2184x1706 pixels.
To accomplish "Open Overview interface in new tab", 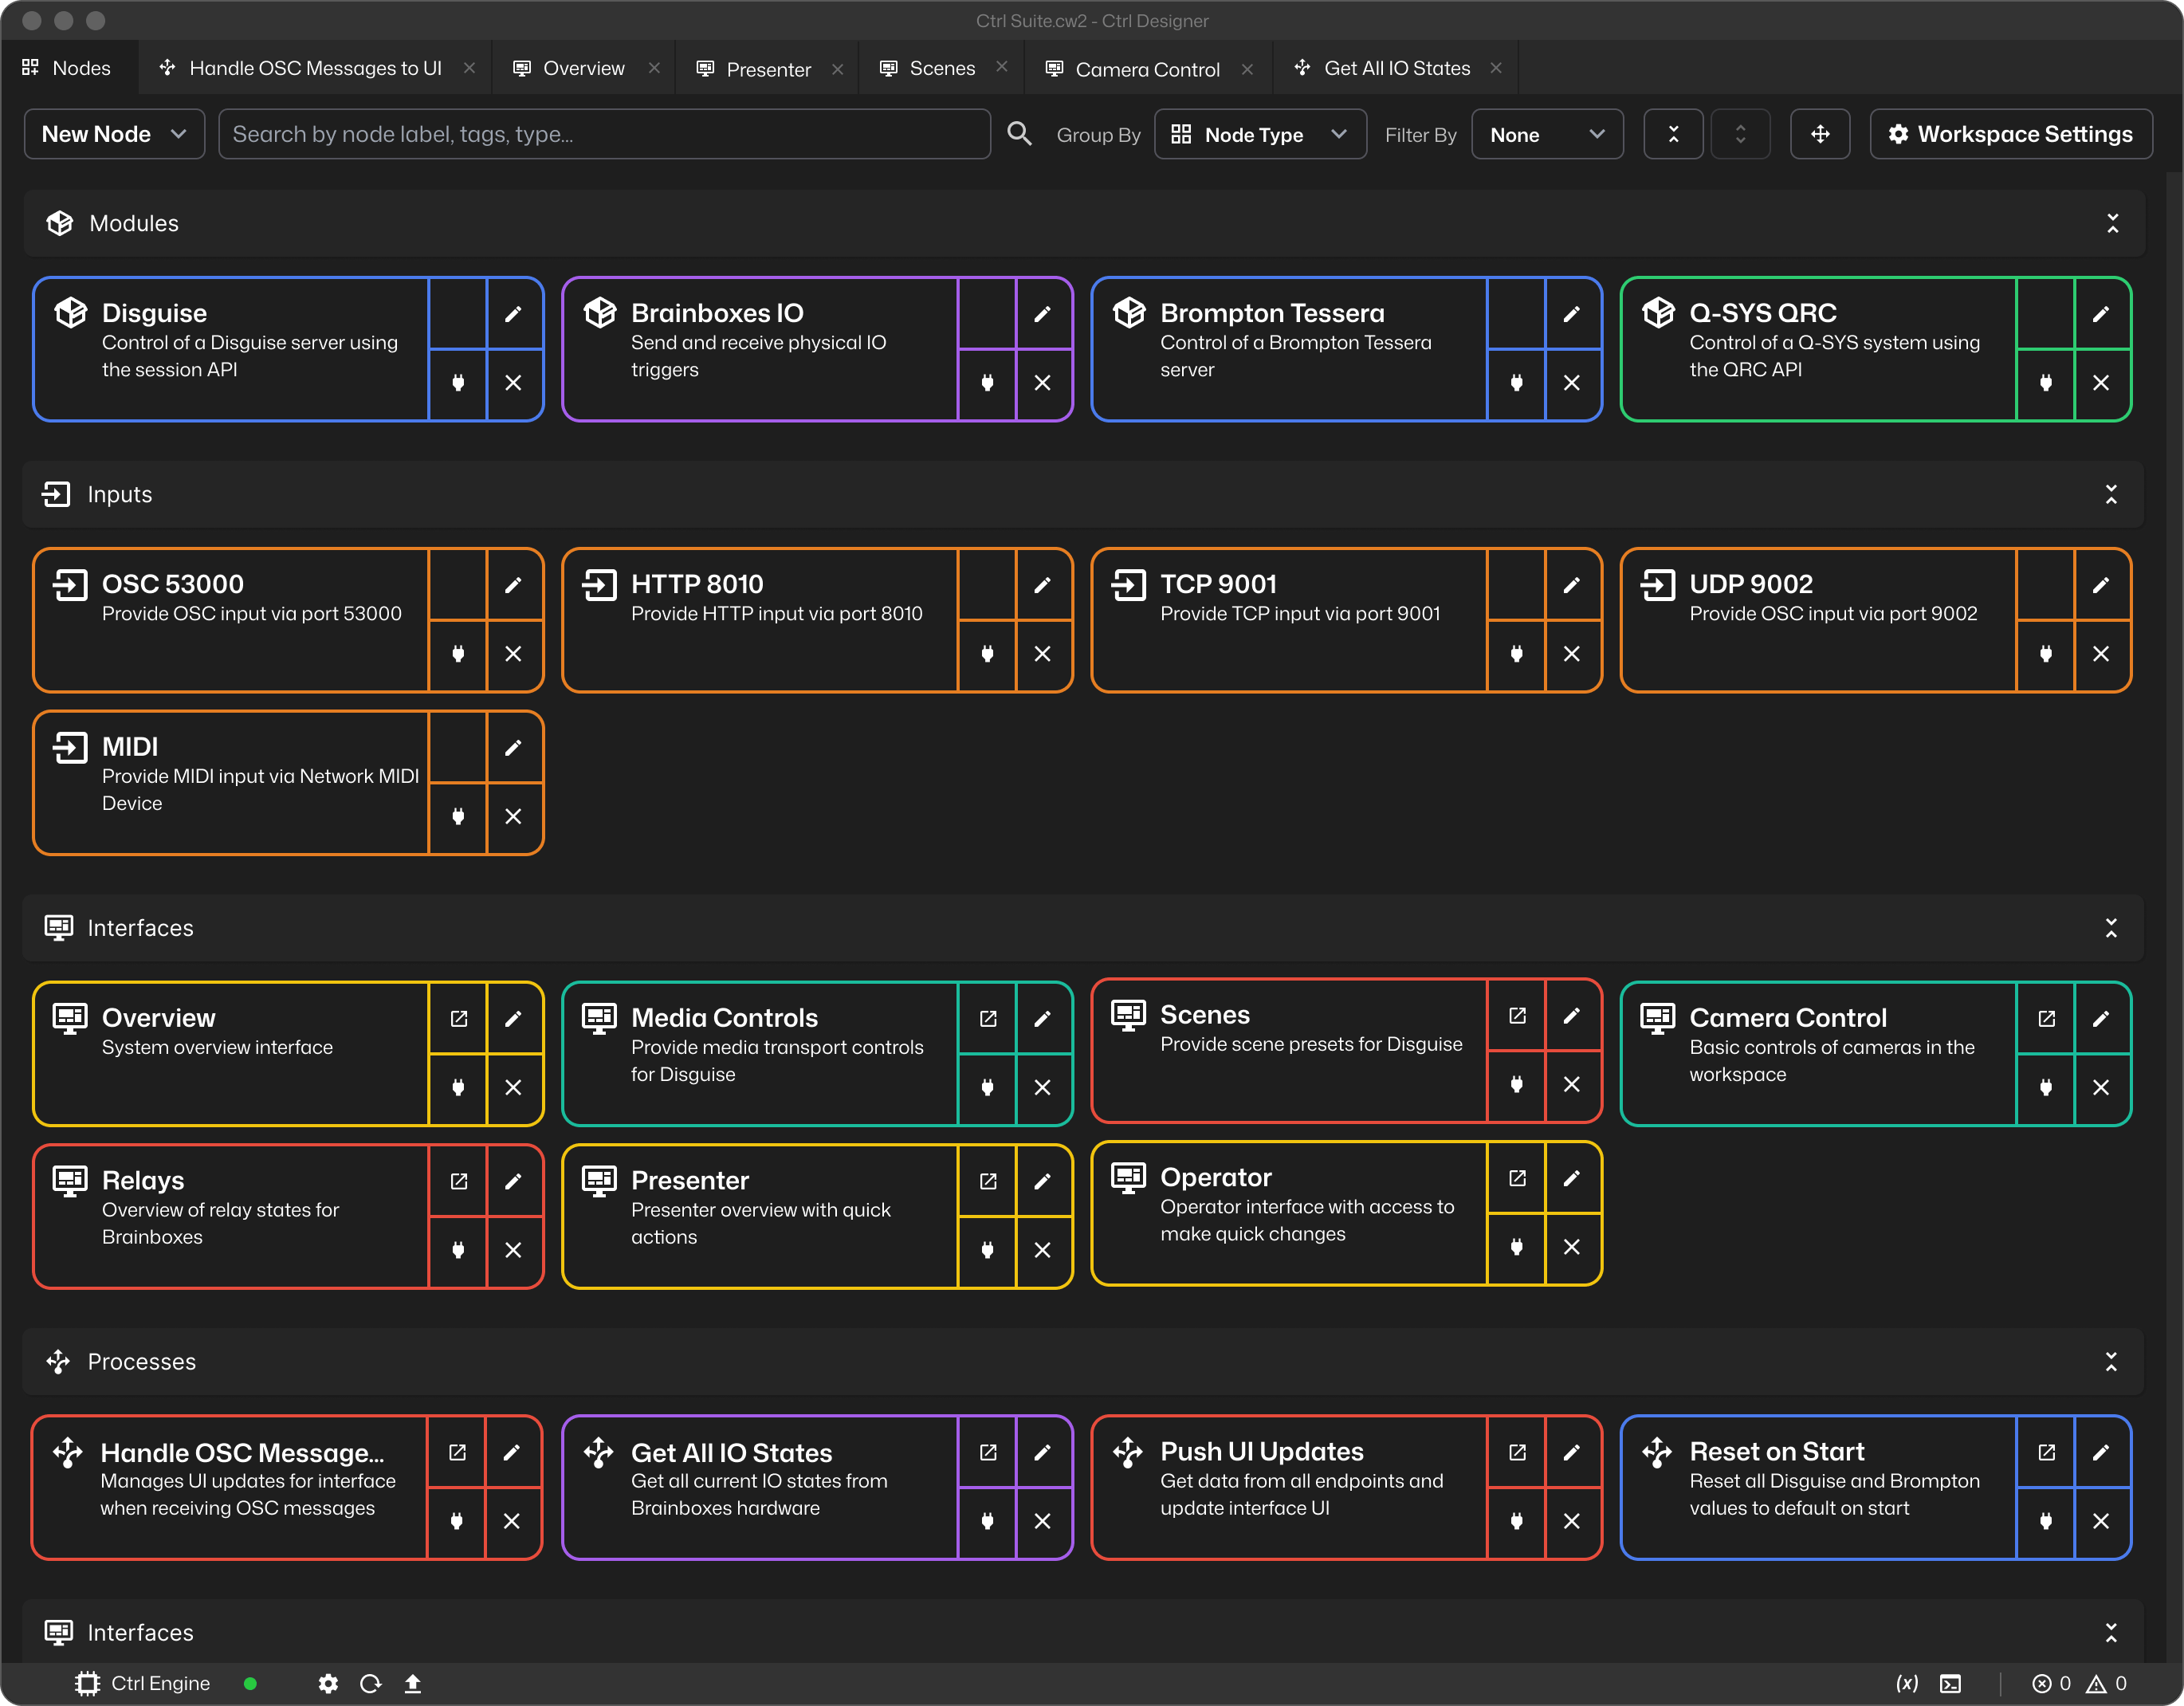I will click(458, 1019).
